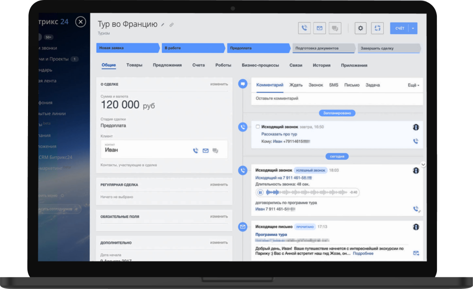Click the avatar in the outgoing email card
Image resolution: width=473 pixels, height=289 pixels.
[416, 227]
